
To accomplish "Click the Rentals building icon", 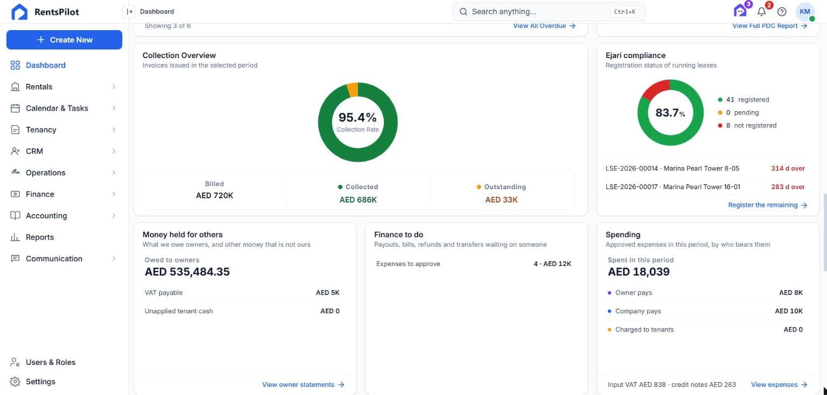I will click(x=15, y=87).
